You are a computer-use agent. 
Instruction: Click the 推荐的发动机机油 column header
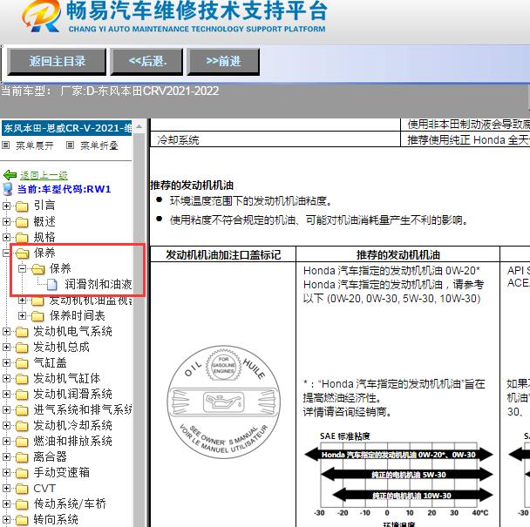tap(397, 254)
